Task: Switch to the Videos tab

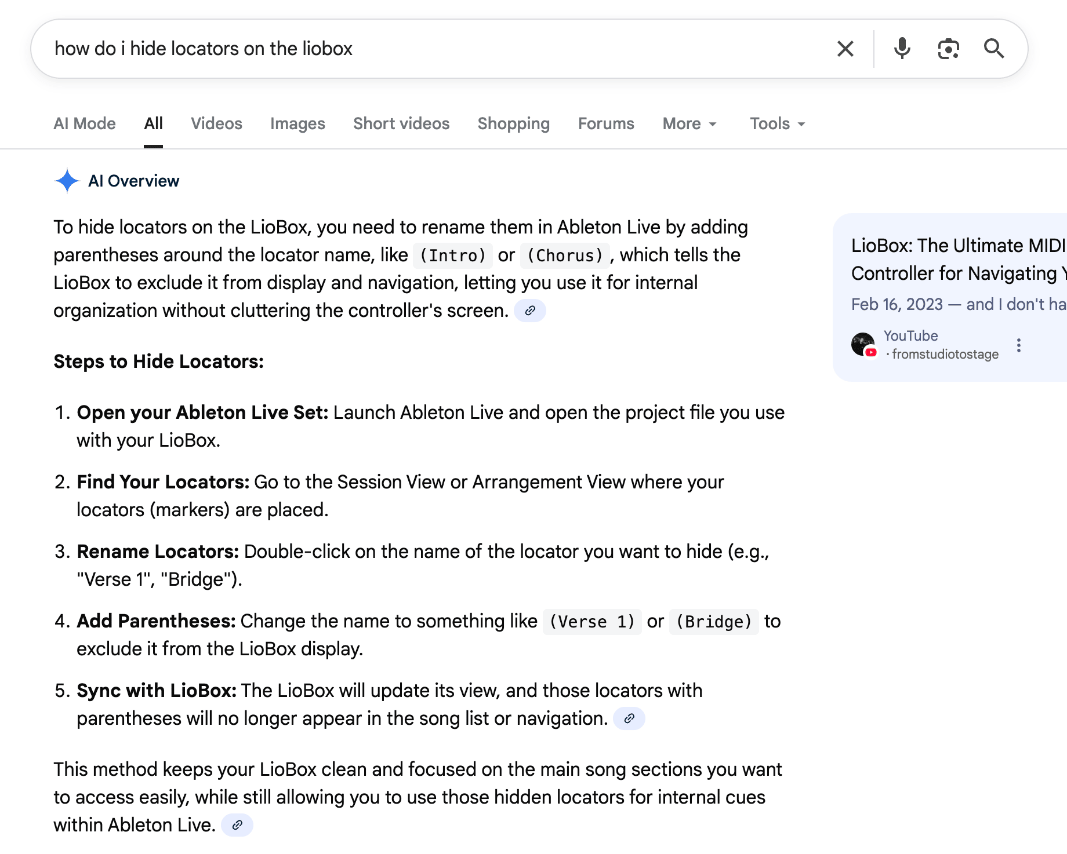Action: click(216, 124)
